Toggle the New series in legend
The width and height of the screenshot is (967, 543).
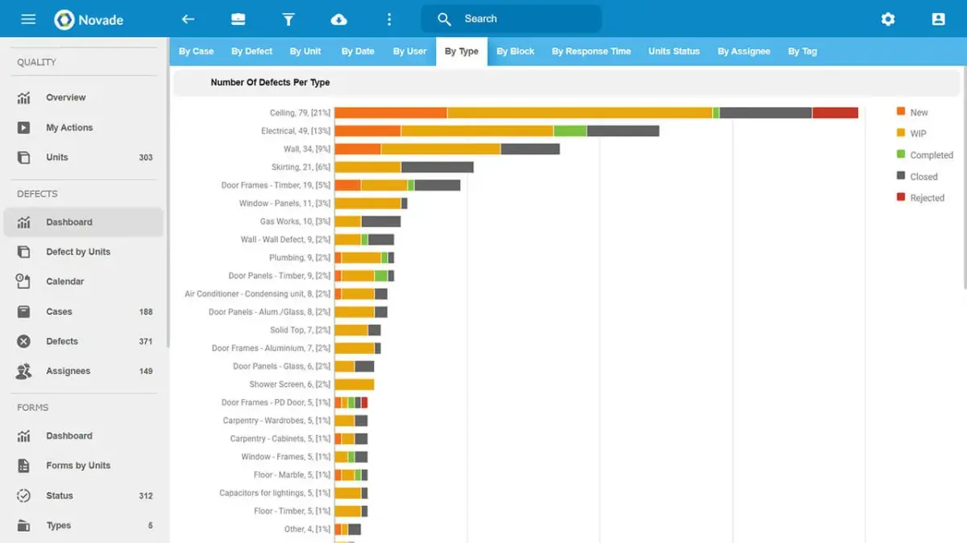click(x=918, y=113)
